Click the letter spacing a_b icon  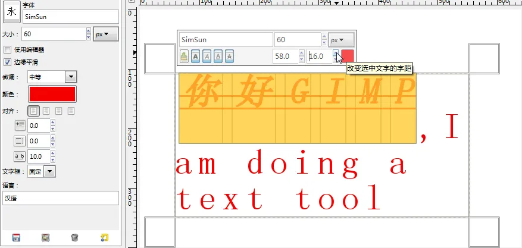(x=20, y=156)
